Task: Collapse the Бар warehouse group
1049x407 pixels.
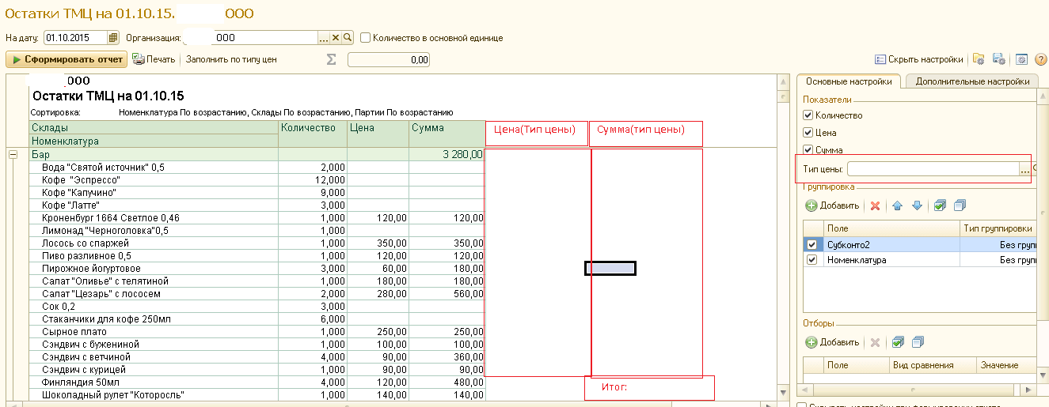Action: tap(13, 155)
